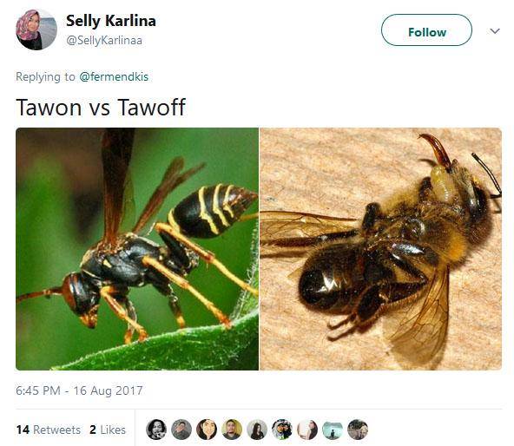The width and height of the screenshot is (514, 446).
Task: Click the fourth retweeter avatar, yellow background
Action: pyautogui.click(x=232, y=430)
